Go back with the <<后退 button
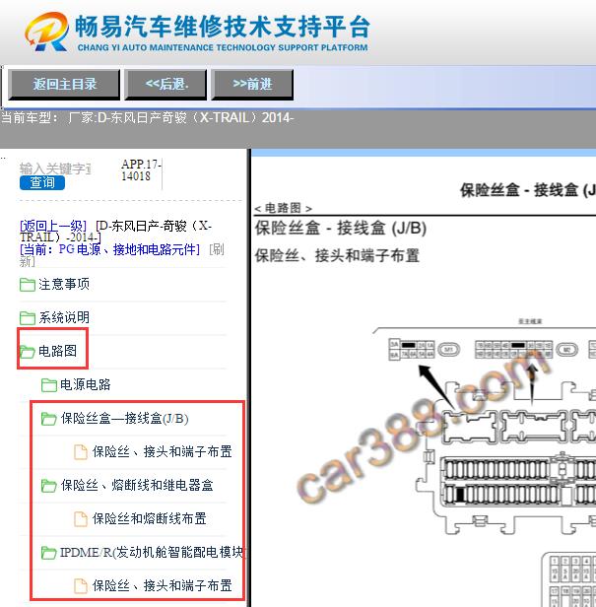Viewport: 596px width, 607px height. [166, 85]
